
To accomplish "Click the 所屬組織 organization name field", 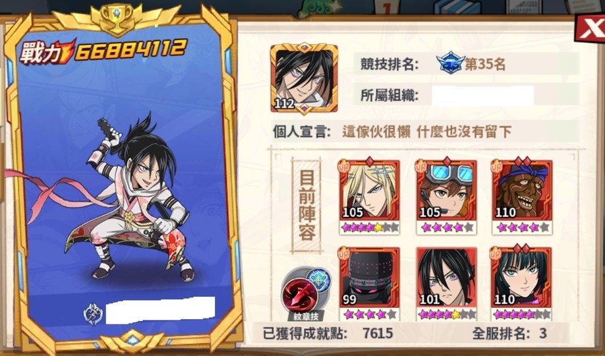I will (483, 96).
